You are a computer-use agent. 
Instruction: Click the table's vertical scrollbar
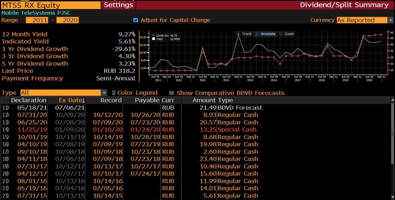click(x=392, y=148)
